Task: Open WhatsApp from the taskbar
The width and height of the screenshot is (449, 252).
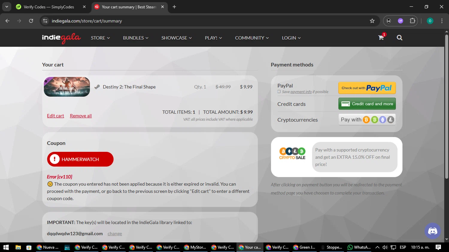Action: tap(359, 247)
